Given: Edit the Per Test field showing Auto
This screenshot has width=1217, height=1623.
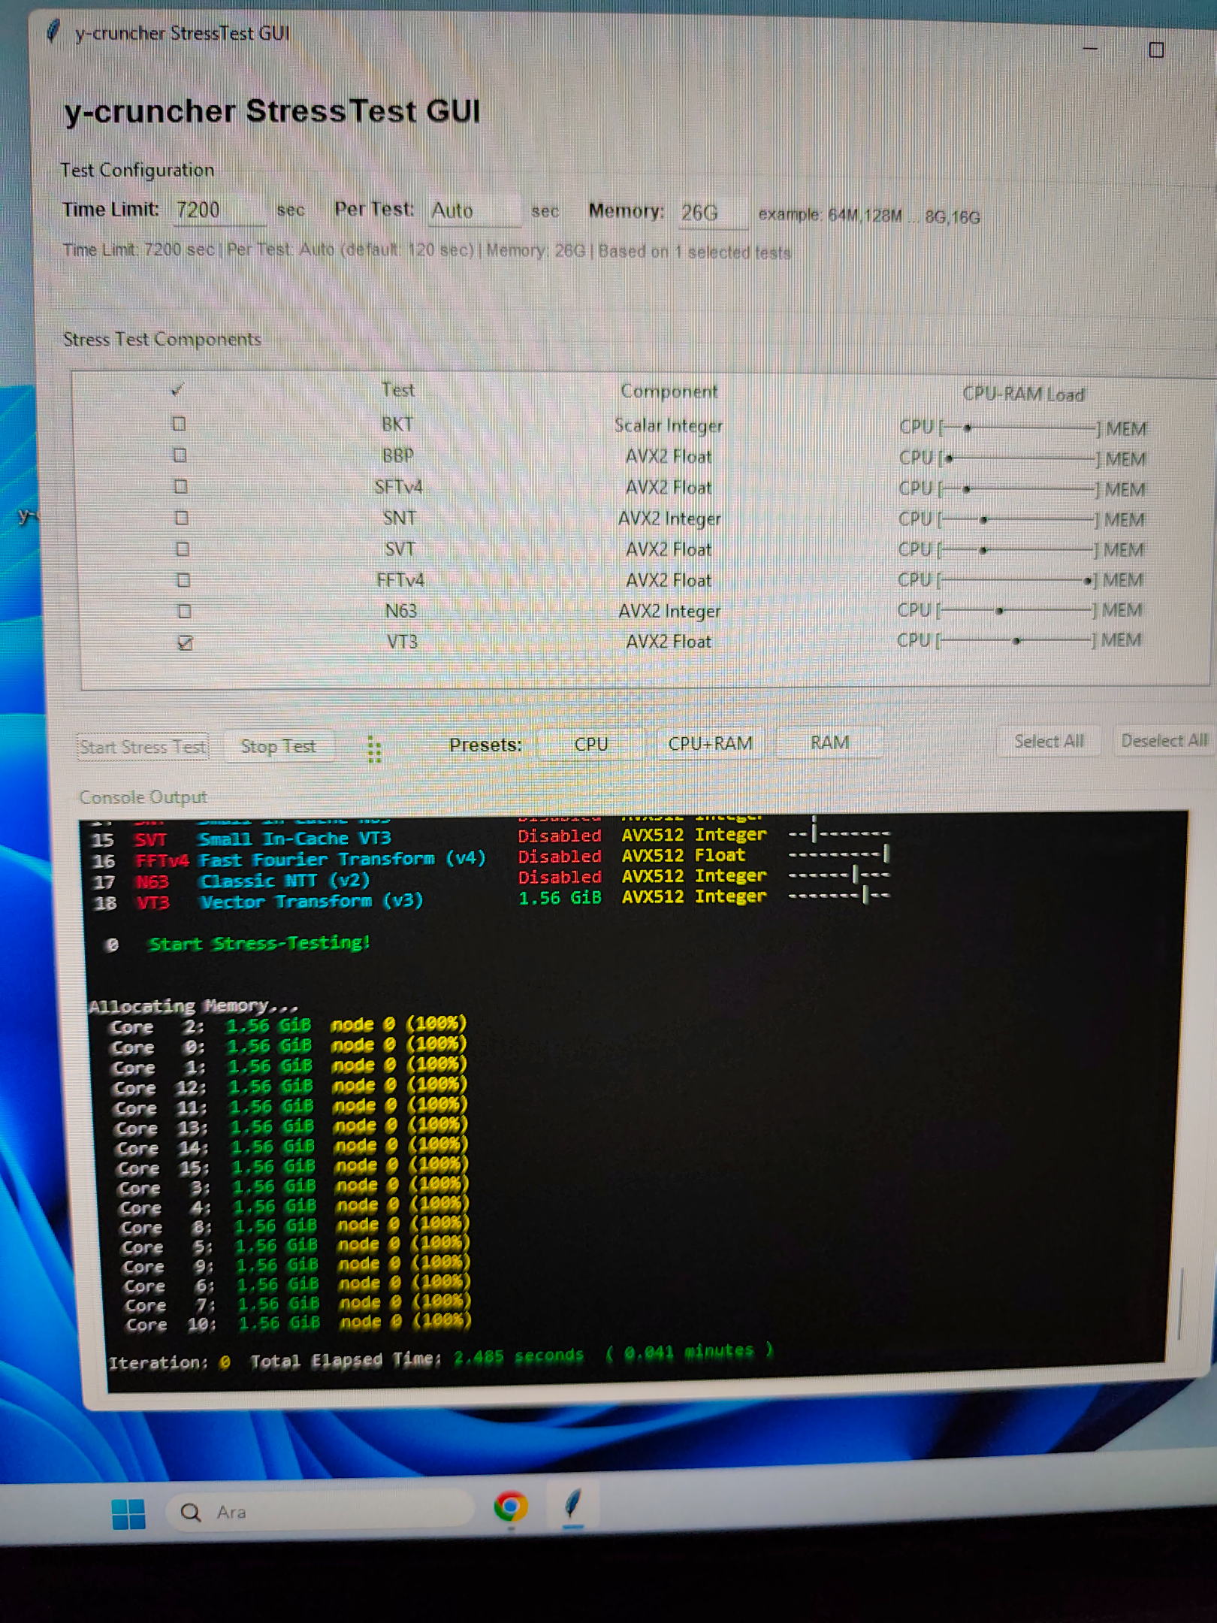Looking at the screenshot, I should [x=474, y=210].
